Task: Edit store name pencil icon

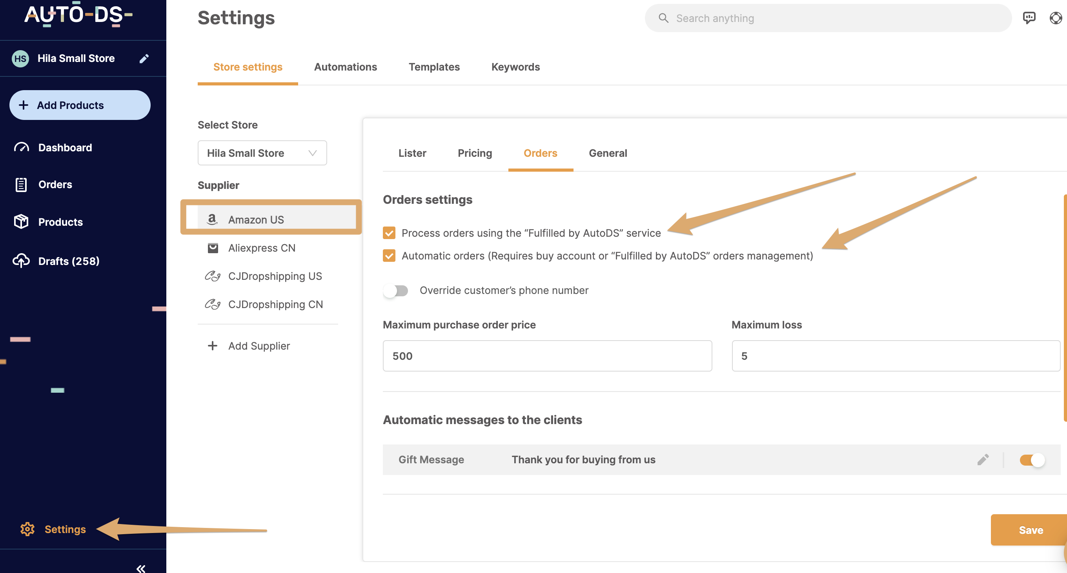Action: 144,59
